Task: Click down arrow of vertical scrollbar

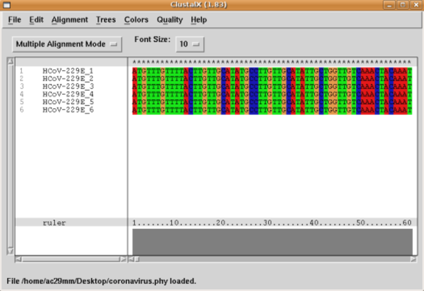Action: (10, 251)
